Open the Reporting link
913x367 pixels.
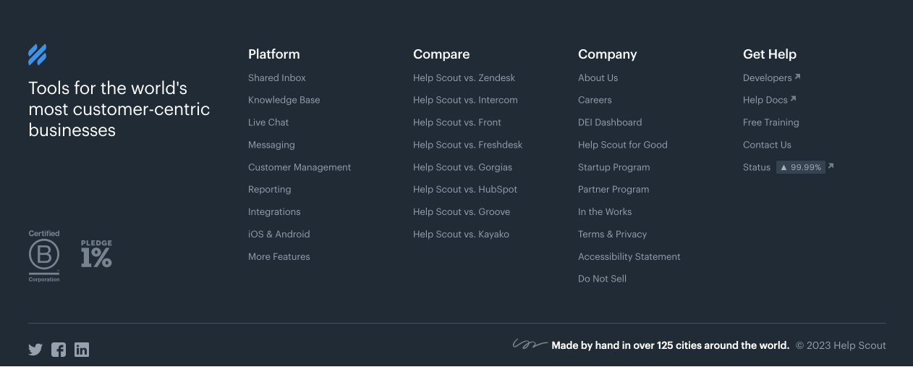pyautogui.click(x=269, y=190)
